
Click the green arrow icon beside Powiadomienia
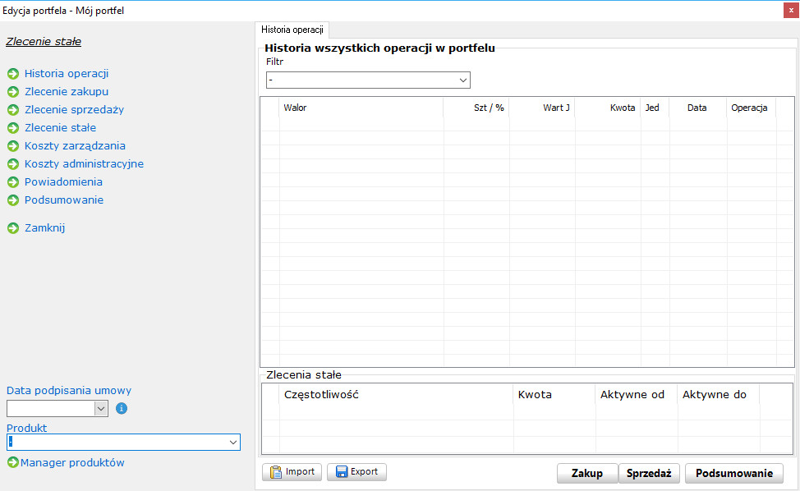[13, 182]
